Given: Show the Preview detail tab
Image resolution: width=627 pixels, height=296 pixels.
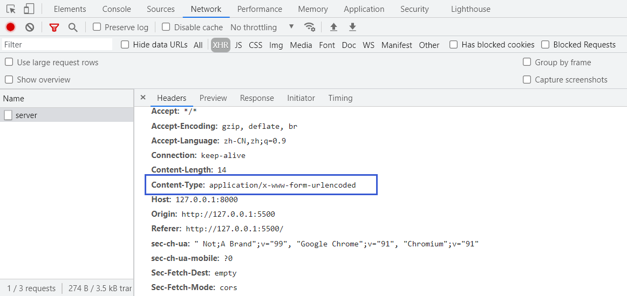Looking at the screenshot, I should point(213,98).
